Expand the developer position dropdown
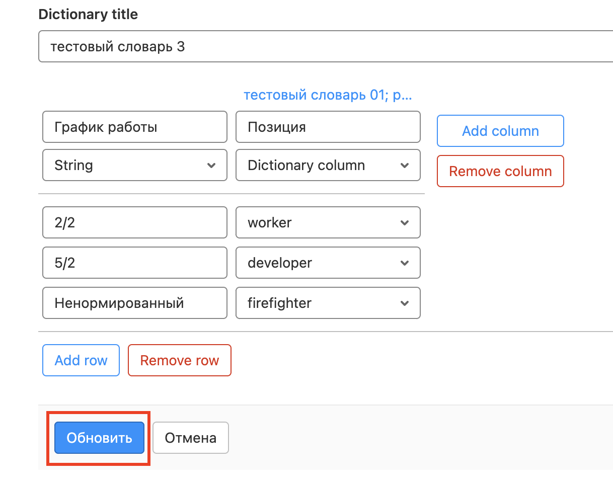Screen dimensions: 613x486 click(328, 263)
